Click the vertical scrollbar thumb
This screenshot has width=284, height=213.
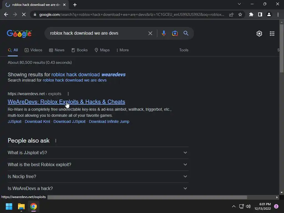pos(282,48)
